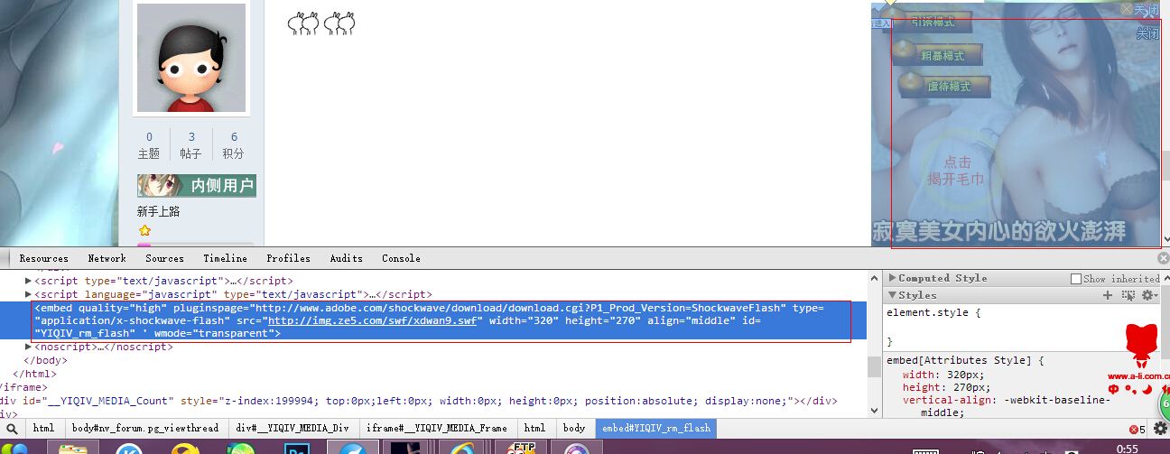
Task: Close the DevTools panel
Action: 1163,258
